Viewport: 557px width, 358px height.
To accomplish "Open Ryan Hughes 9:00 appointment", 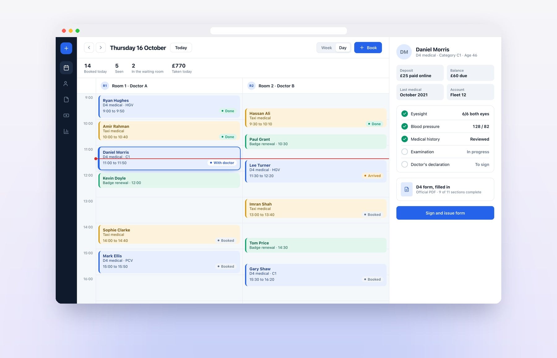I will 169,106.
